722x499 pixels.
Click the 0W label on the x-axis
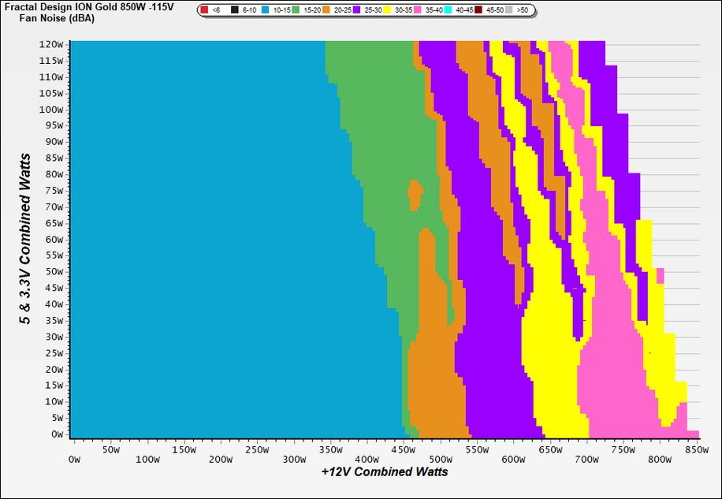coord(74,460)
